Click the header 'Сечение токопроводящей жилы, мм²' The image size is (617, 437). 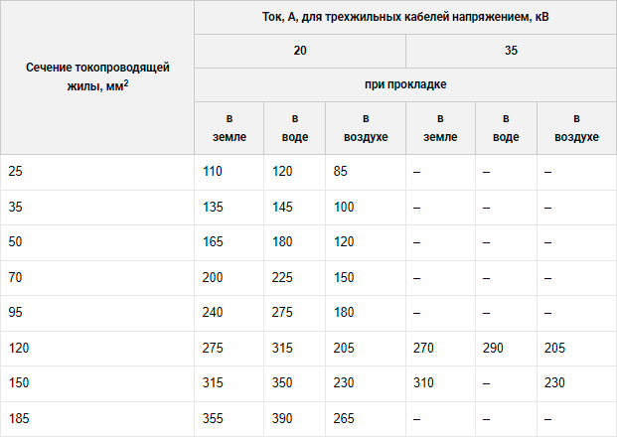97,77
